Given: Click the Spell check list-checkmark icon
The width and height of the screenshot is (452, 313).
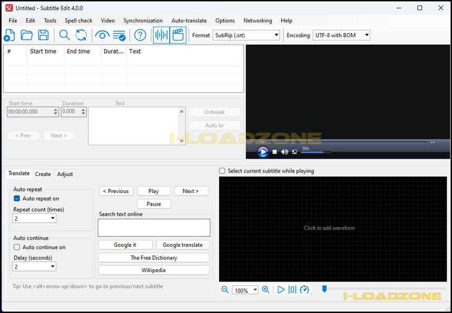Looking at the screenshot, I should pyautogui.click(x=119, y=35).
